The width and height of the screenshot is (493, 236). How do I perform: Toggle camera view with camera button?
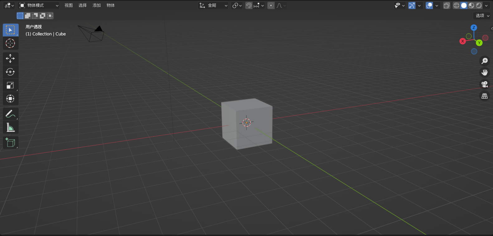pyautogui.click(x=485, y=84)
